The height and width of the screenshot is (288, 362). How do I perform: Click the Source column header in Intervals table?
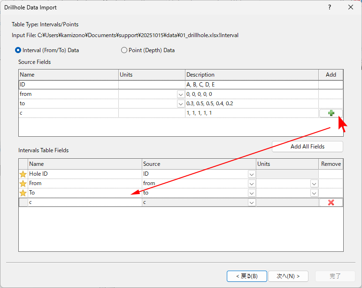(199, 164)
